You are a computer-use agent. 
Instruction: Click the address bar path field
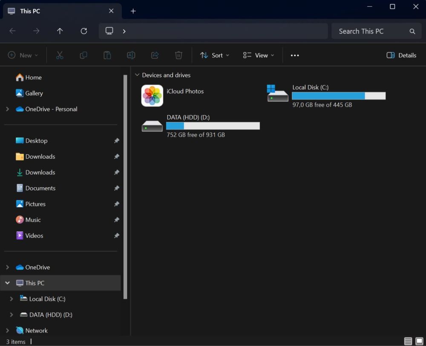(213, 31)
